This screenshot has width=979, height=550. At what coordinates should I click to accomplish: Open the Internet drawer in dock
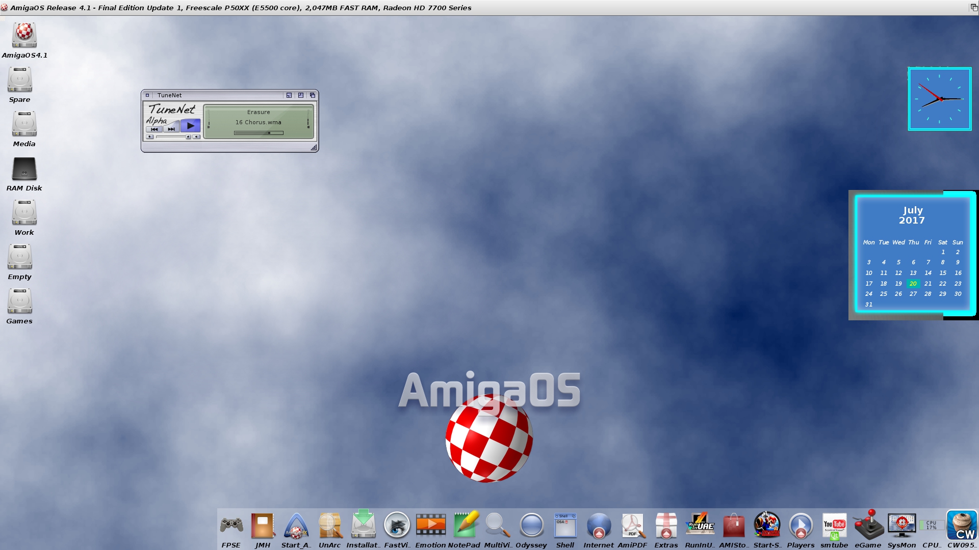(x=599, y=525)
